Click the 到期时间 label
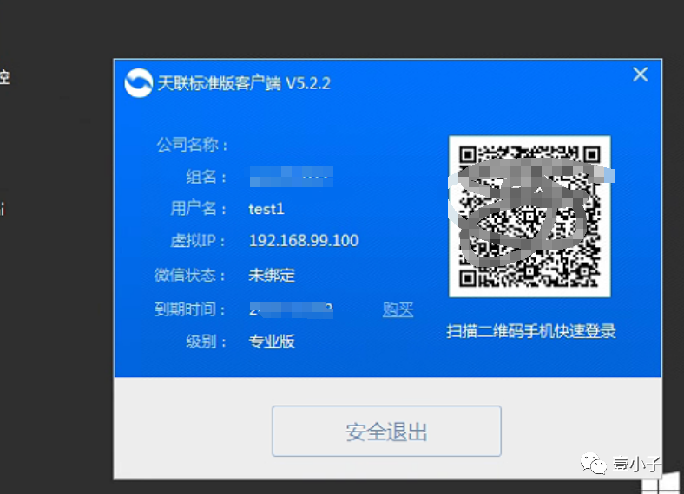The width and height of the screenshot is (684, 494). click(x=190, y=309)
